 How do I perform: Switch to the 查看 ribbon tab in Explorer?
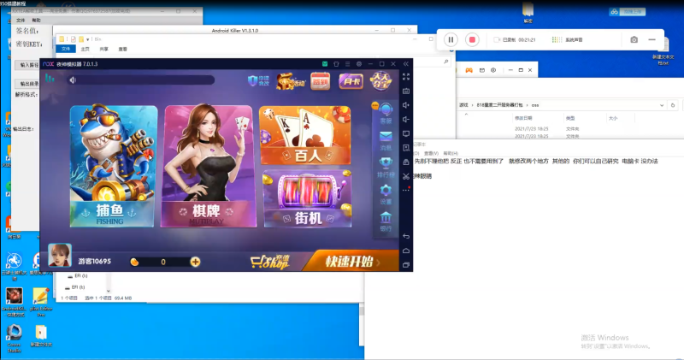123,50
